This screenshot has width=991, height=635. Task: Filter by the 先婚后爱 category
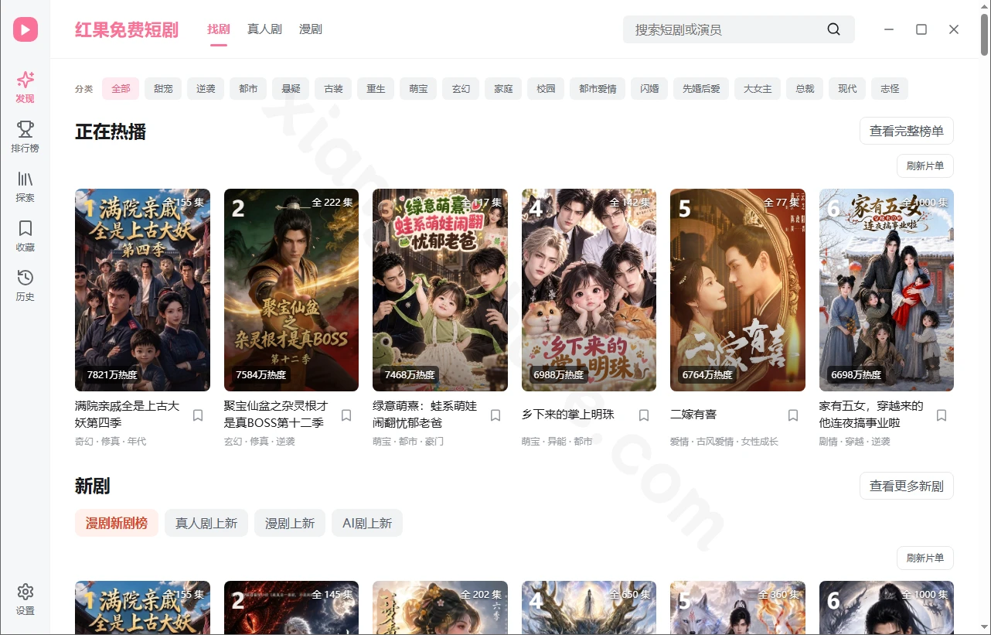[x=701, y=89]
